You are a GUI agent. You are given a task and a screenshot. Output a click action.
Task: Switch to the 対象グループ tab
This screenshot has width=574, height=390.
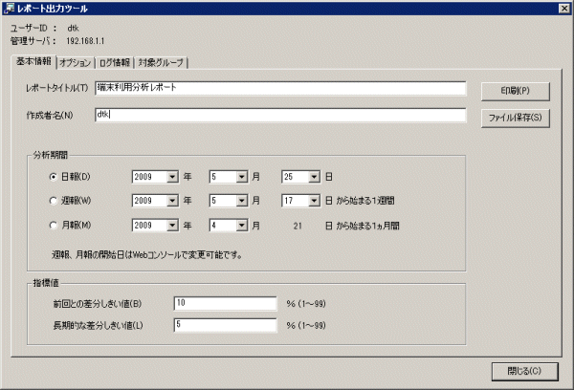click(161, 63)
